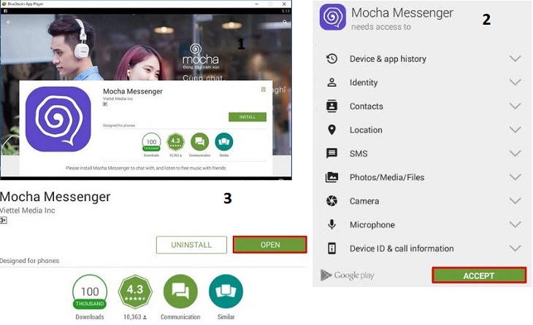Click the Contacts book icon
Screen dimensions: 533x325
click(331, 106)
